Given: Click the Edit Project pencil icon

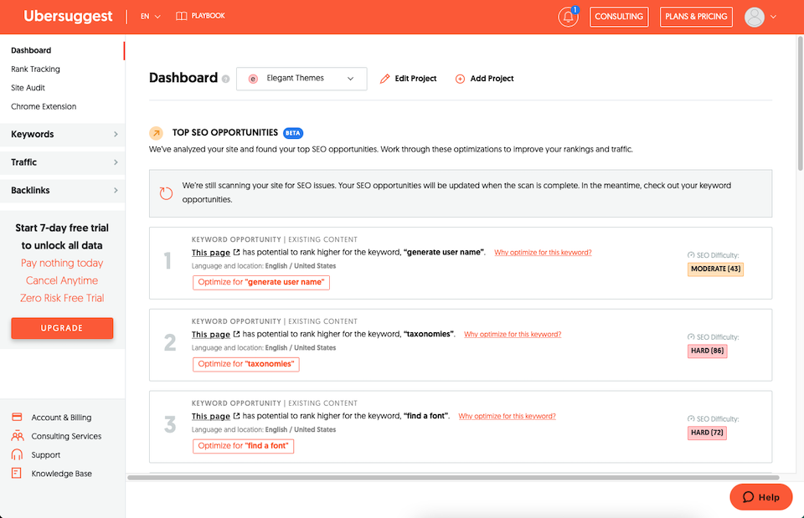Looking at the screenshot, I should coord(385,79).
